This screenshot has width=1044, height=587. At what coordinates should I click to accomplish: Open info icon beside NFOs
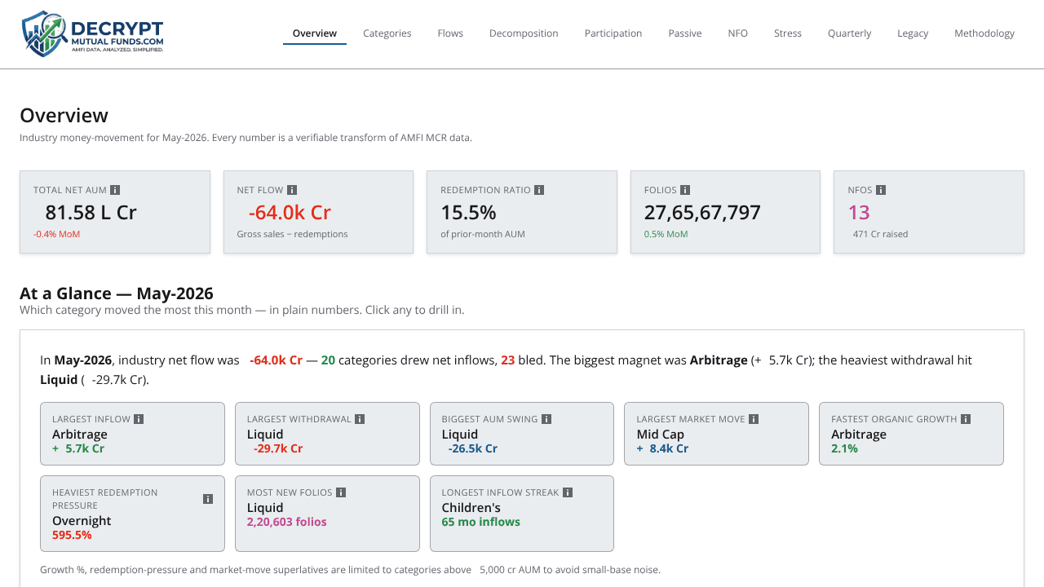[881, 190]
